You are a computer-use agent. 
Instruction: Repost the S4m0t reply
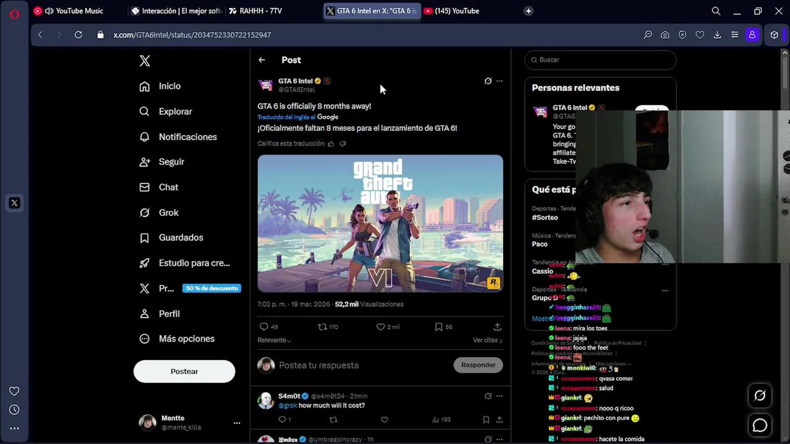(333, 420)
